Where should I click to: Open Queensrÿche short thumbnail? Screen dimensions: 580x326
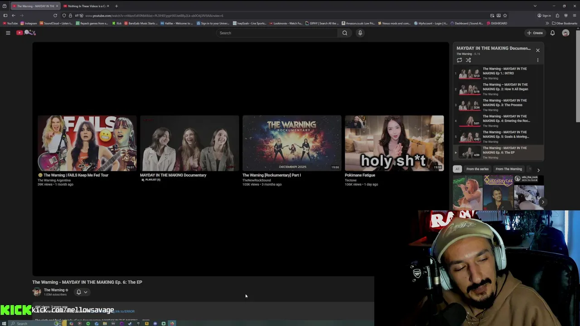[x=498, y=193]
